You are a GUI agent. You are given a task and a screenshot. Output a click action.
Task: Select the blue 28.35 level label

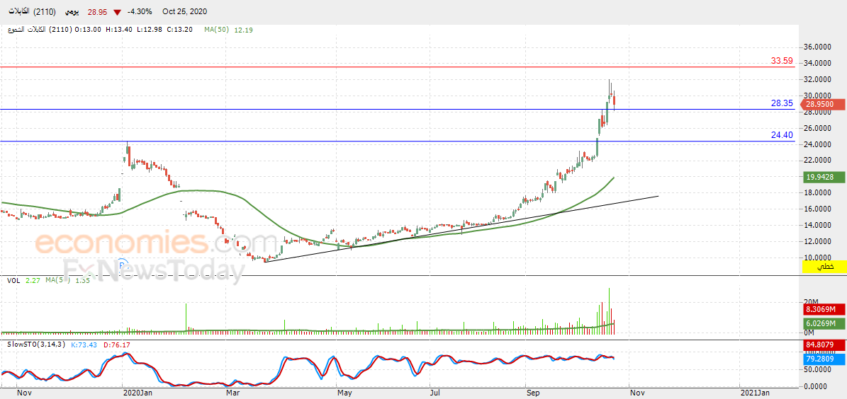point(782,103)
